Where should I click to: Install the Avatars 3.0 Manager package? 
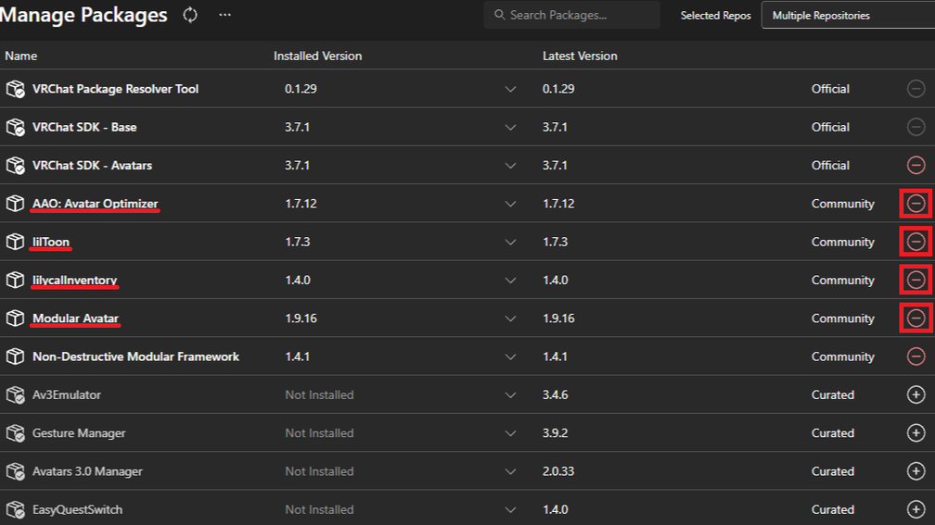(x=916, y=471)
